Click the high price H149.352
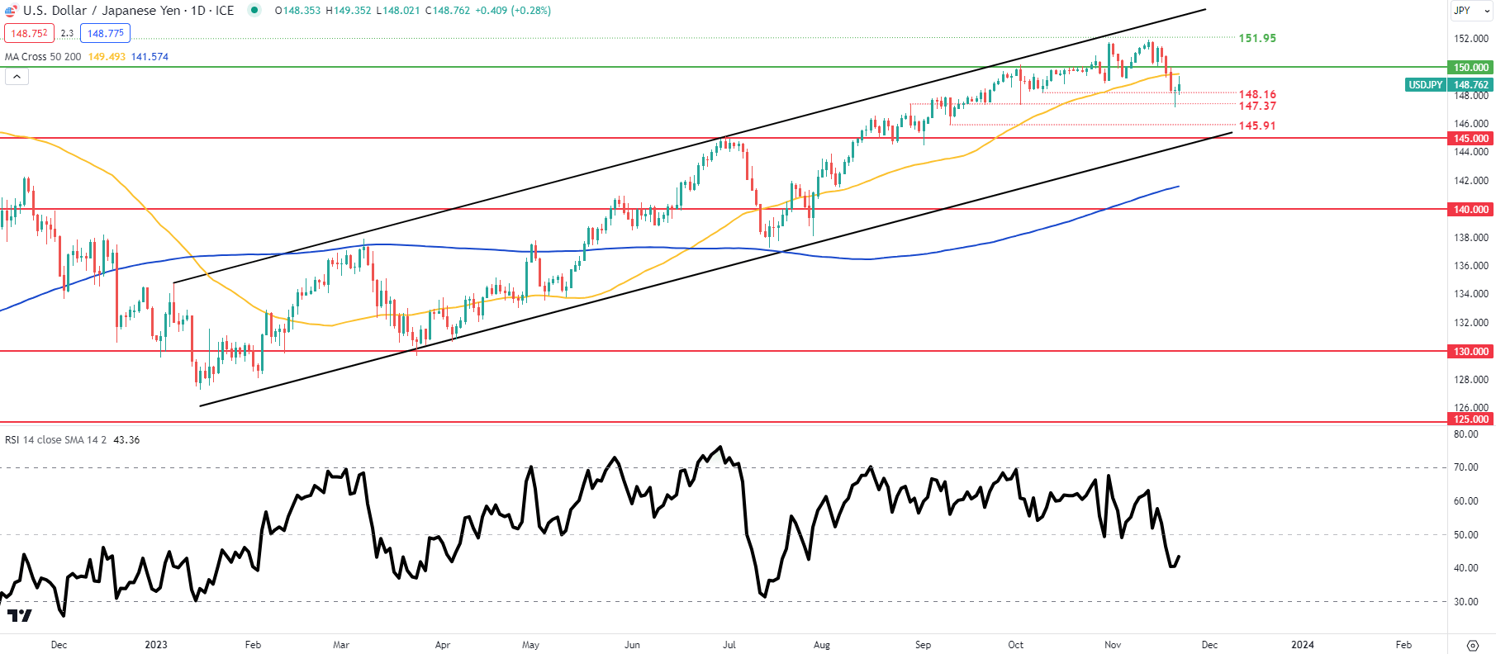The image size is (1496, 654). tap(349, 11)
